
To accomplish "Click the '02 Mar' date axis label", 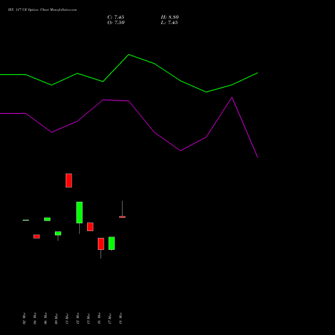I will coord(24,318).
